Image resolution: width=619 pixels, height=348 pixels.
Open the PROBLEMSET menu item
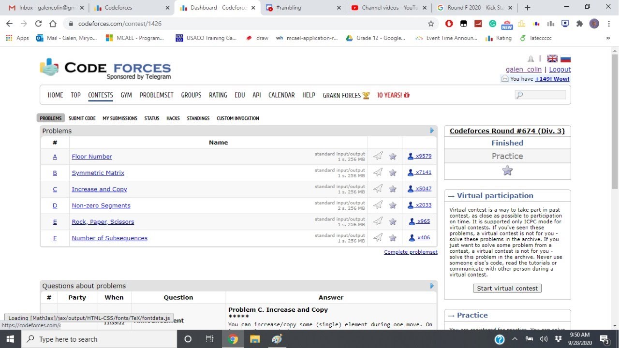pyautogui.click(x=156, y=95)
